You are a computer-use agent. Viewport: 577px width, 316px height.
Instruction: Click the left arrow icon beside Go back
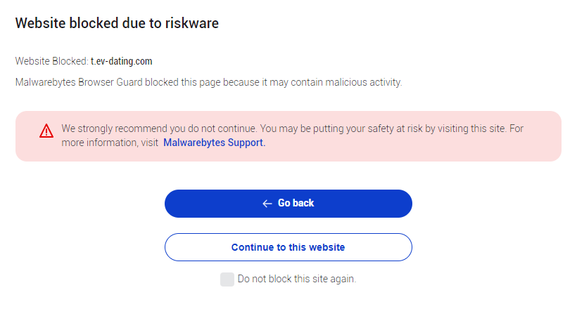pos(267,204)
